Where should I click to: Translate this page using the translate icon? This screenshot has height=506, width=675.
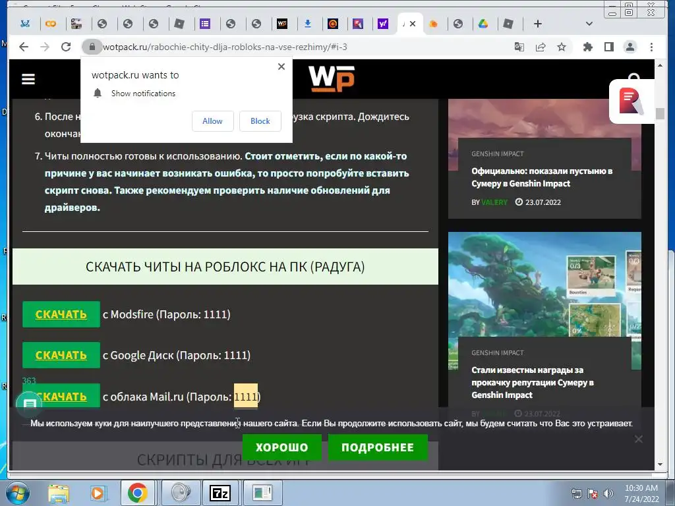click(x=519, y=47)
